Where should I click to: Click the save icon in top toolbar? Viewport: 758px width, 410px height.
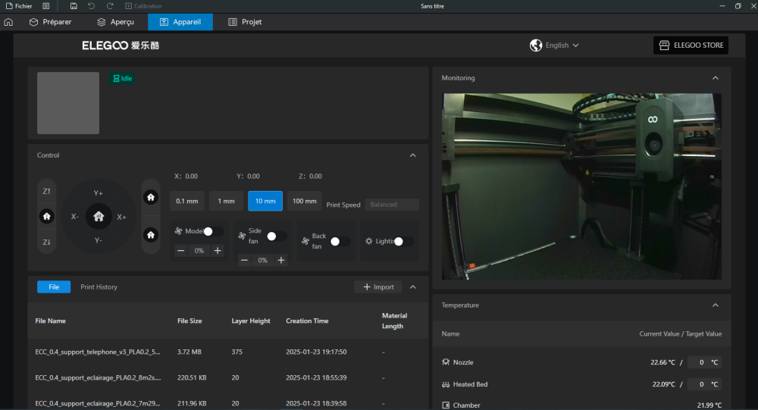(x=74, y=6)
